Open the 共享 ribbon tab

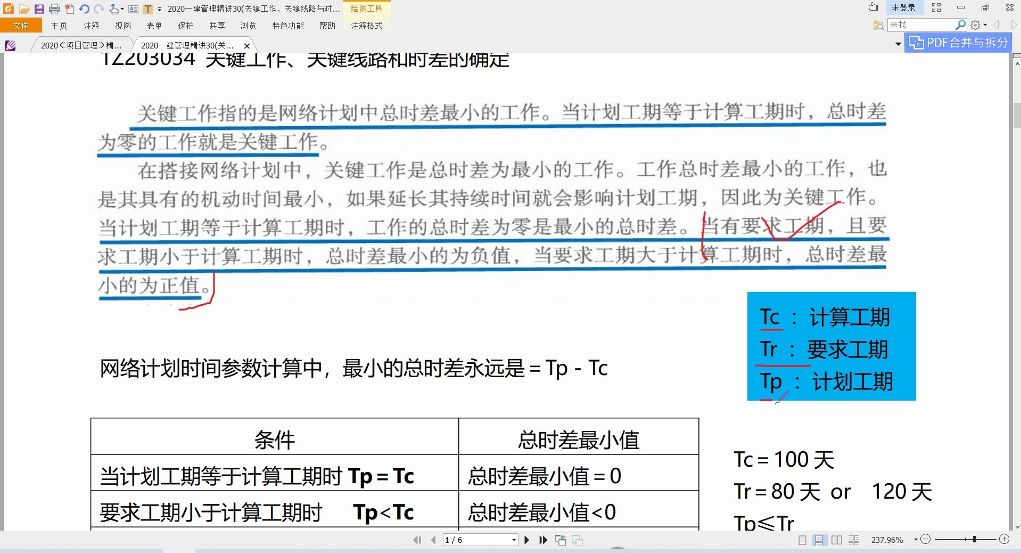(x=217, y=26)
